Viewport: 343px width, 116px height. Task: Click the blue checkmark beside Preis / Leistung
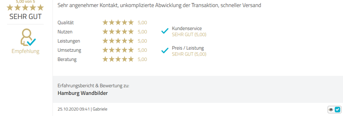pos(165,51)
